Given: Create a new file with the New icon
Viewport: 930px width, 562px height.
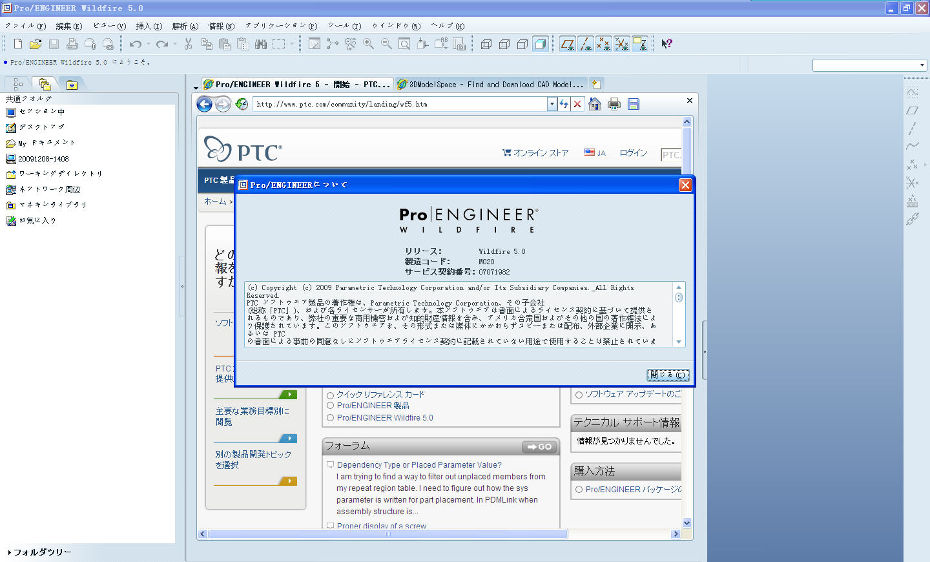Looking at the screenshot, I should 18,44.
